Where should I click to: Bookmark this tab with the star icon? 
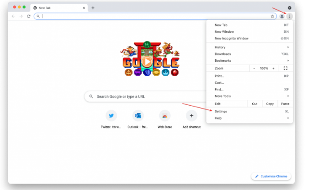coord(272,16)
